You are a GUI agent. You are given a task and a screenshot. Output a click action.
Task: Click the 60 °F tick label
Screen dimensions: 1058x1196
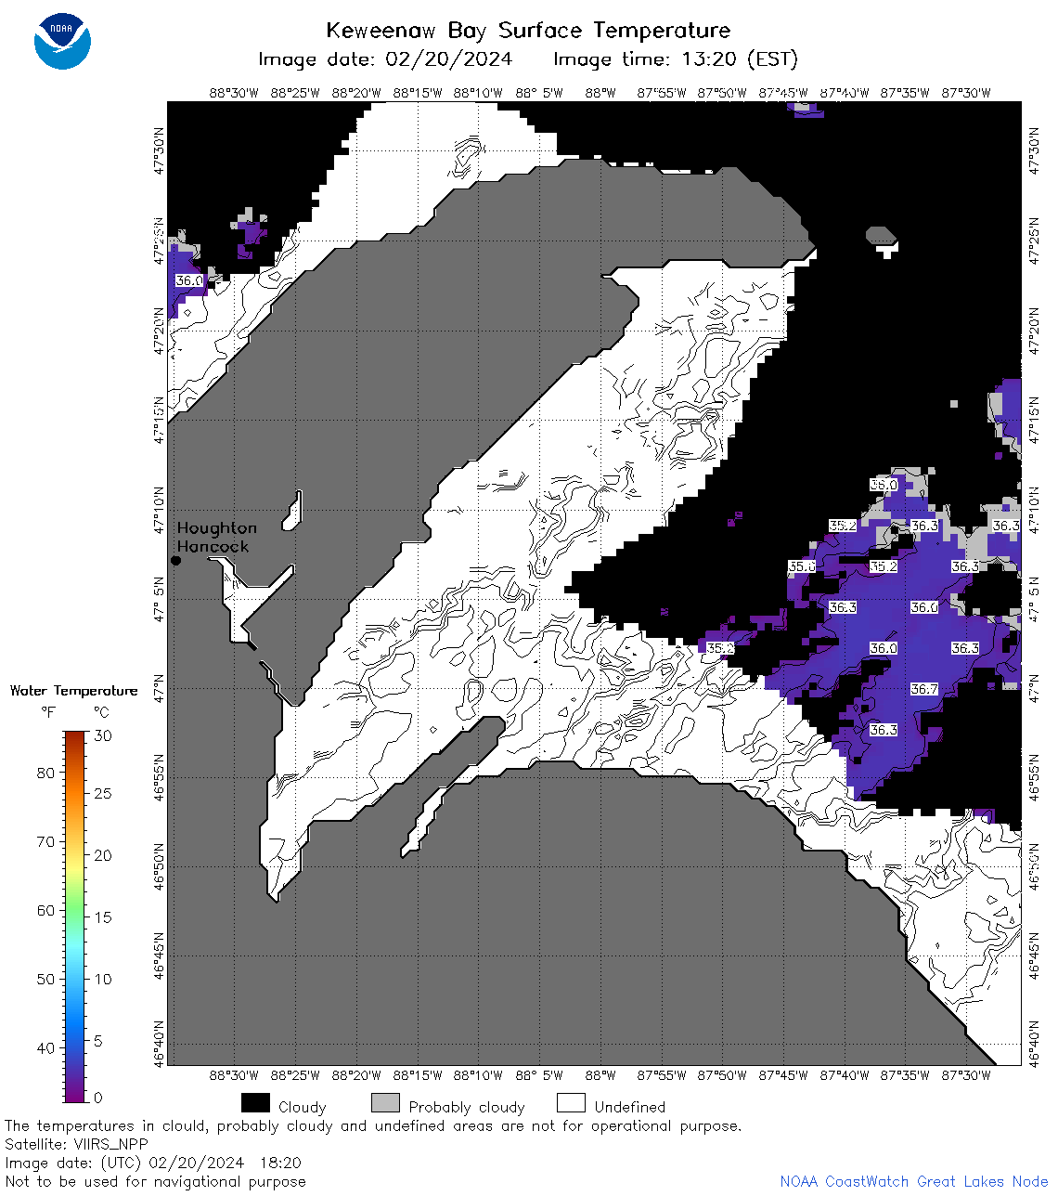(45, 910)
